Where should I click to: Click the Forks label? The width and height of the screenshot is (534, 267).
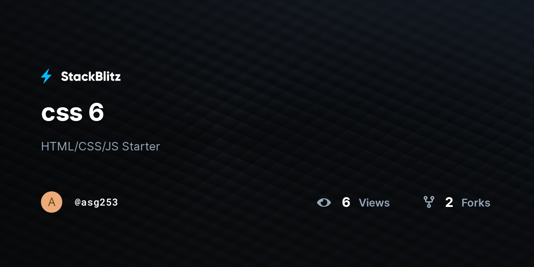(x=476, y=203)
